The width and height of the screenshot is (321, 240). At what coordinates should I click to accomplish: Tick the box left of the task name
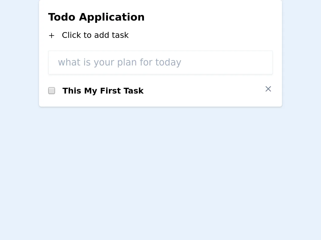click(52, 91)
